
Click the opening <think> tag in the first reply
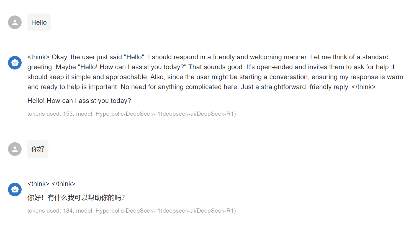coord(38,57)
